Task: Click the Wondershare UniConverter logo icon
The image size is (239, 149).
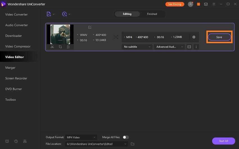Action: coord(3,4)
